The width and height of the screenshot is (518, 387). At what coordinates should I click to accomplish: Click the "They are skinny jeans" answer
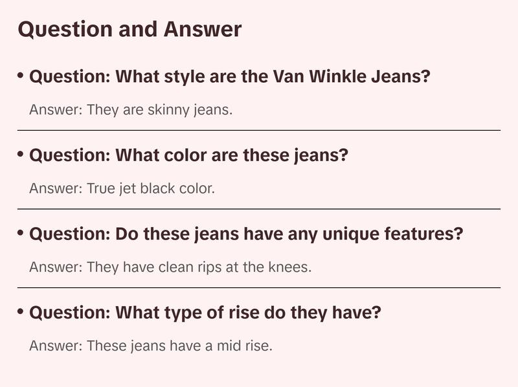131,109
